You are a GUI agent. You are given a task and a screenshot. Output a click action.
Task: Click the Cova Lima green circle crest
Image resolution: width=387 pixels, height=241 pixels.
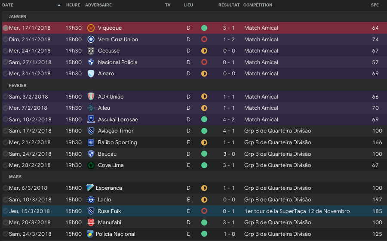pos(91,165)
